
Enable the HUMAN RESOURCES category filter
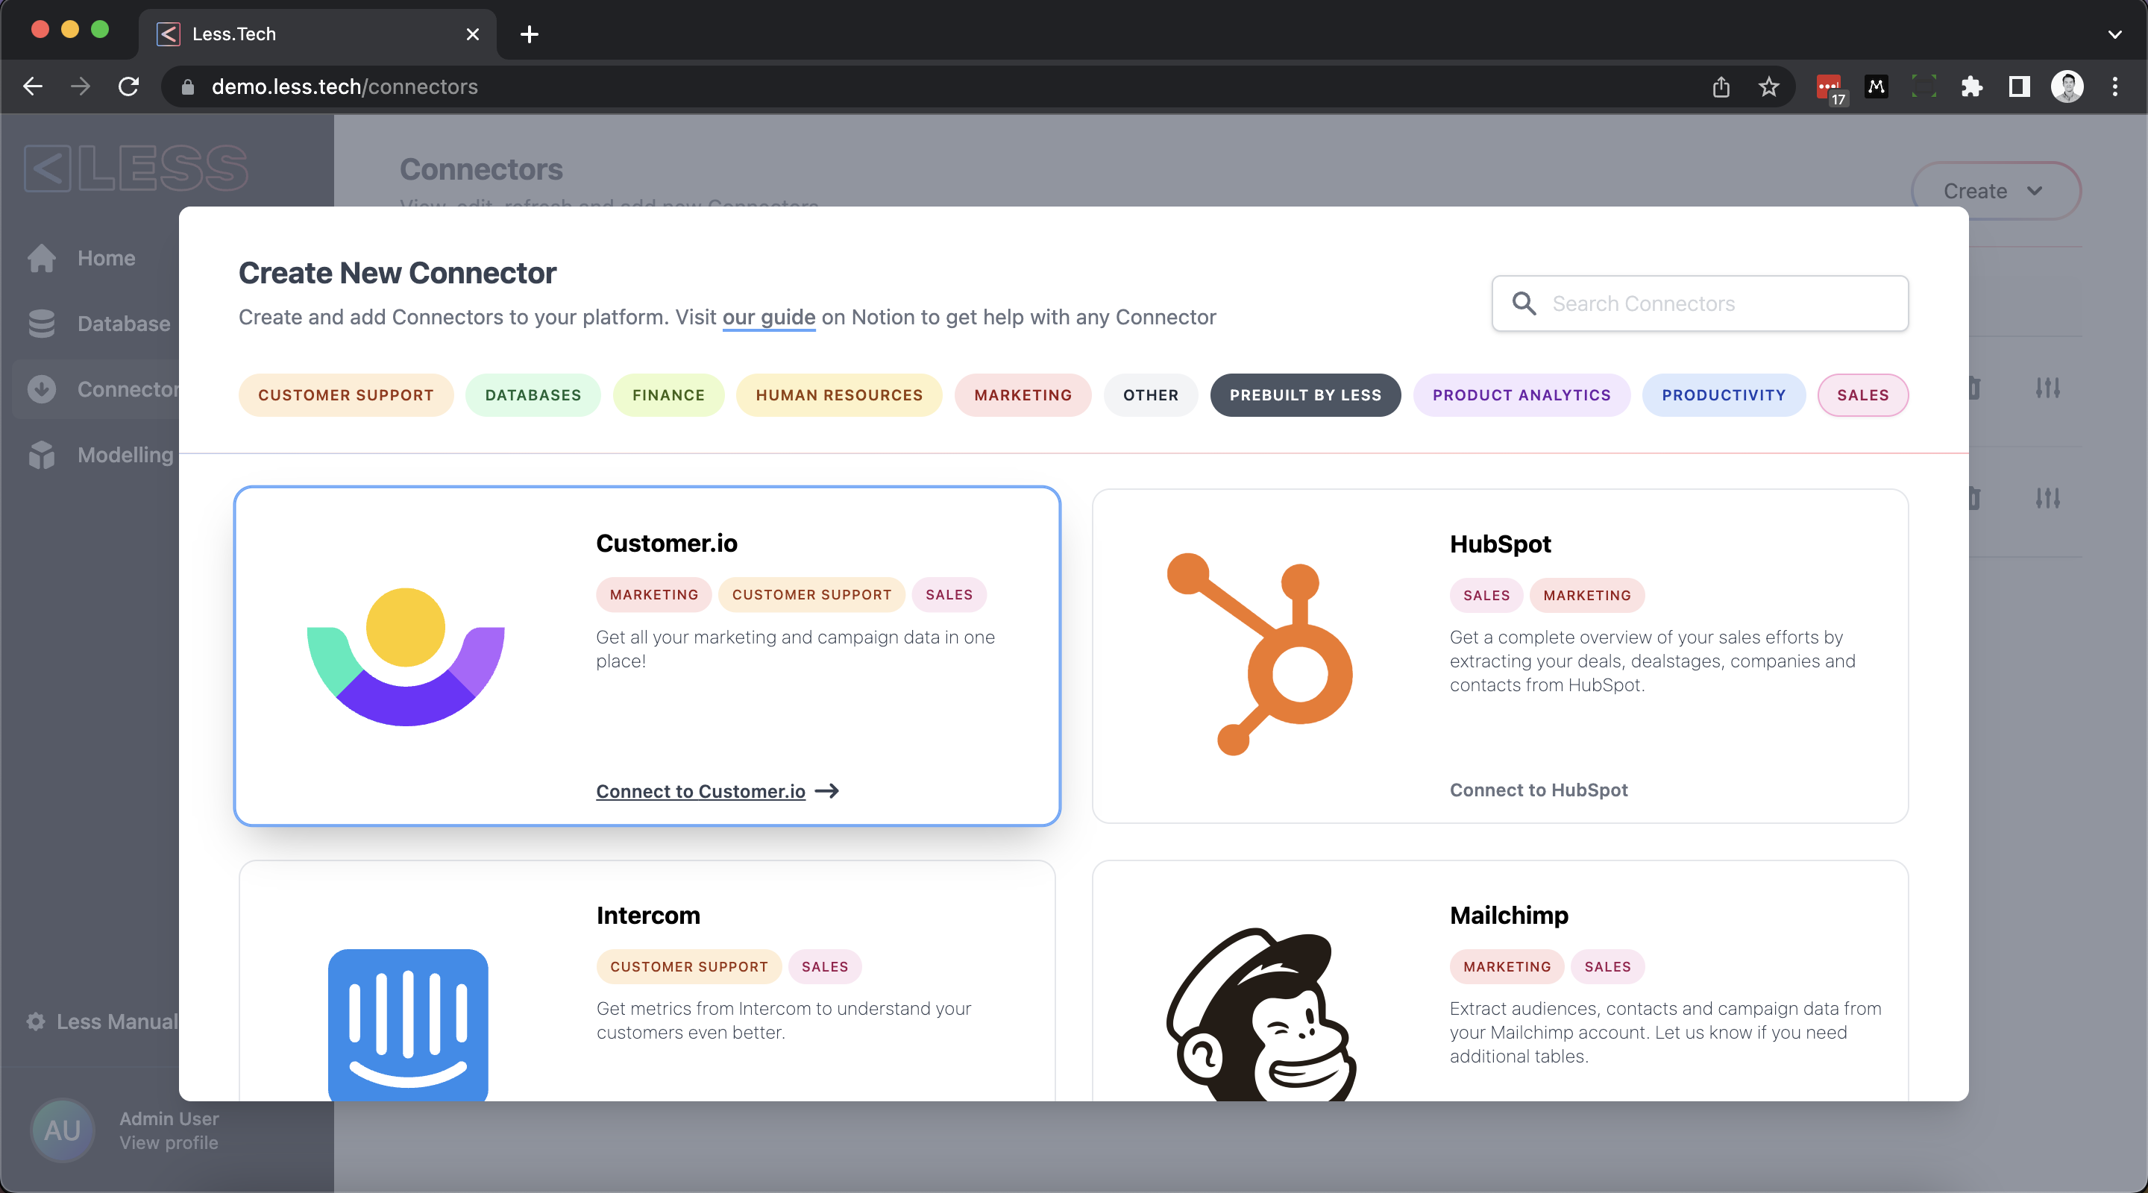pyautogui.click(x=838, y=395)
